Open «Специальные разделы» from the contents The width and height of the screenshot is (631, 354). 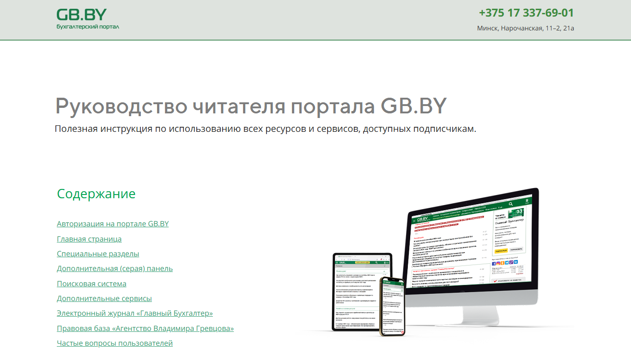tap(98, 254)
